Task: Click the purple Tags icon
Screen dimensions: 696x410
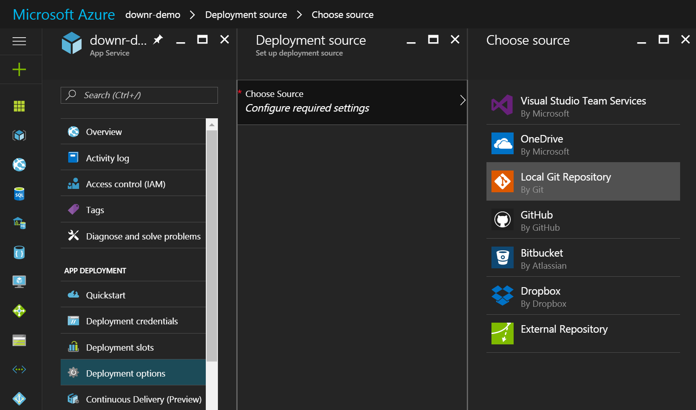Action: (x=74, y=209)
